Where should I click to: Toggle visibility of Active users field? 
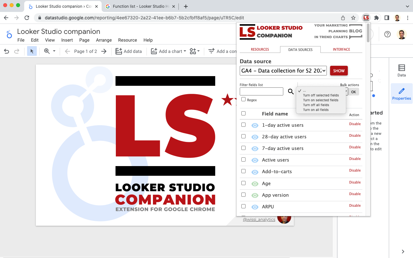click(255, 159)
